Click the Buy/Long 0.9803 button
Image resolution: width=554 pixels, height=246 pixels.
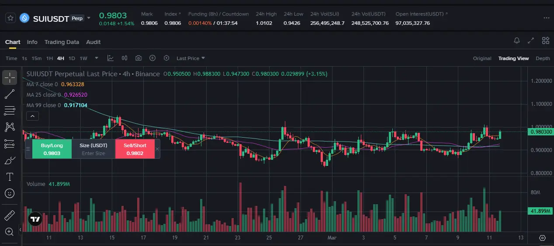click(52, 149)
